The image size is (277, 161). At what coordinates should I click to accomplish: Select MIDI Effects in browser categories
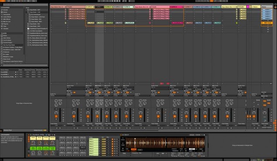pyautogui.click(x=7, y=19)
